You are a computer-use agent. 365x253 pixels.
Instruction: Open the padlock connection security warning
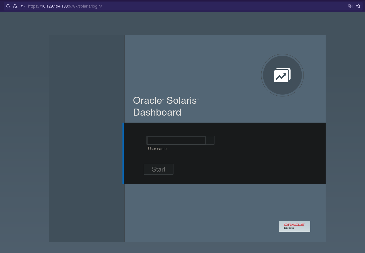pos(15,6)
